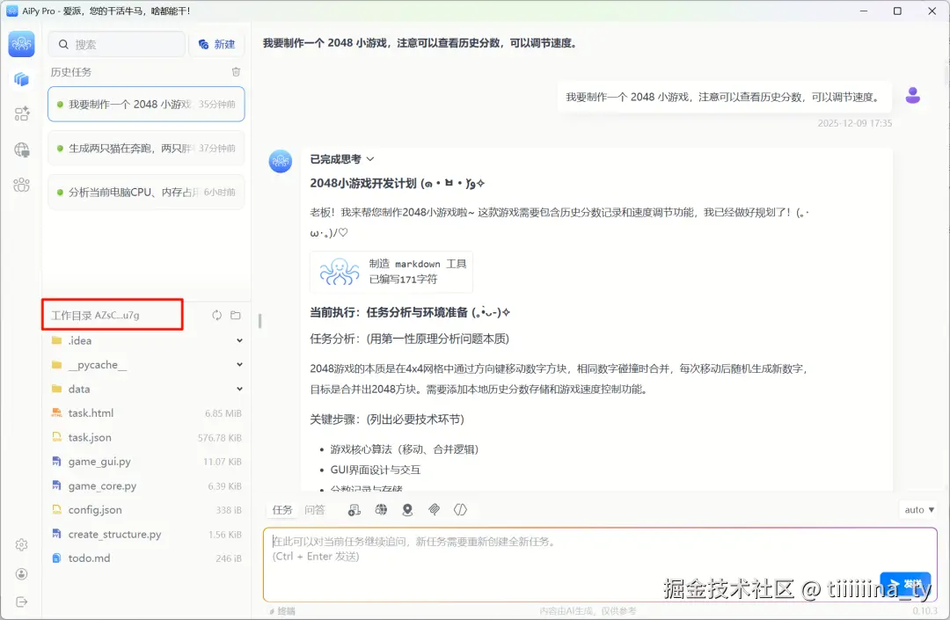The image size is (950, 620).
Task: Open the auto mode dropdown
Action: pyautogui.click(x=919, y=510)
